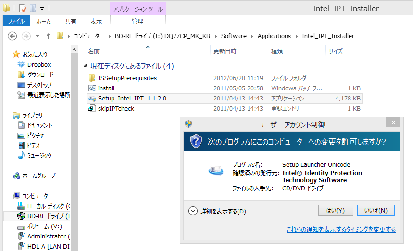Click いいえ(N) to deny the program
The image size is (413, 251).
click(376, 211)
